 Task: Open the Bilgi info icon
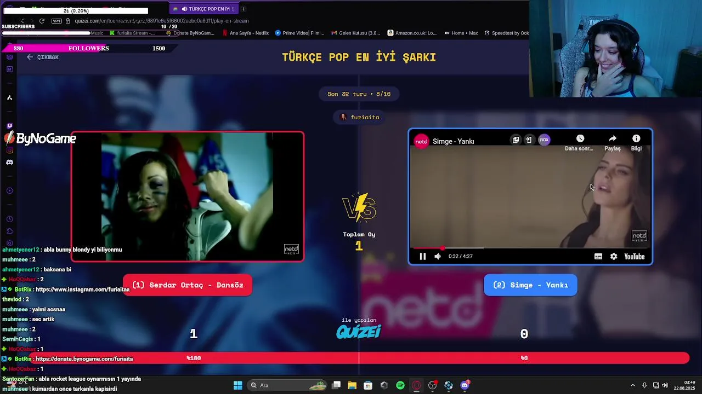(636, 138)
